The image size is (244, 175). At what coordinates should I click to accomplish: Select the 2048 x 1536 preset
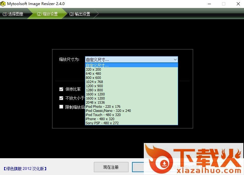(x=131, y=102)
